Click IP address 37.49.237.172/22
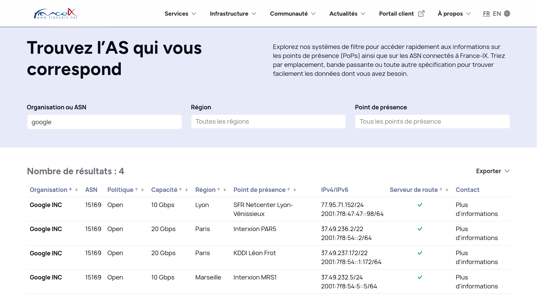Screen dimensions: 537x308 click(x=344, y=253)
